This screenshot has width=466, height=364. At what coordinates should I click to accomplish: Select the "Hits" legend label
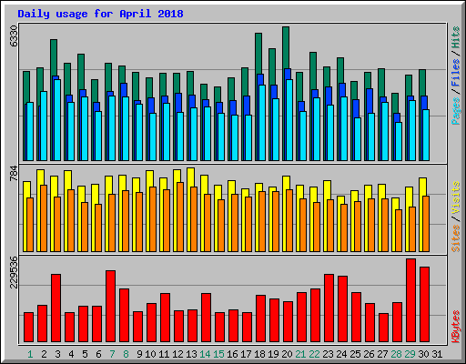pos(456,37)
